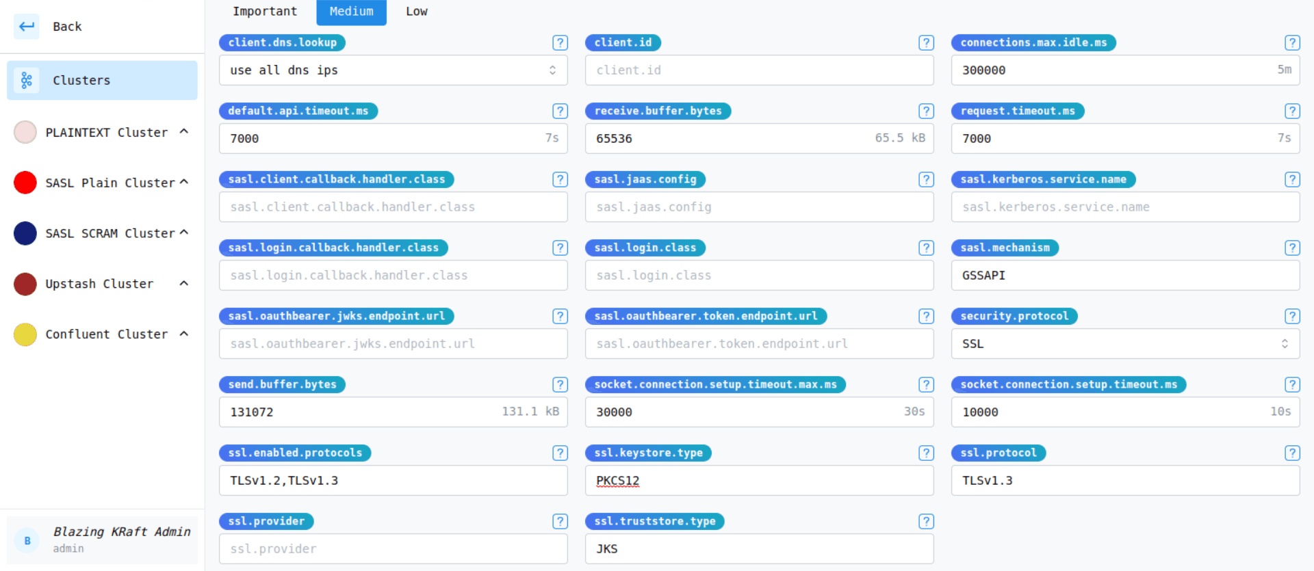Viewport: 1314px width, 571px height.
Task: Edit the ssl.truststore.type JKS field
Action: 760,548
